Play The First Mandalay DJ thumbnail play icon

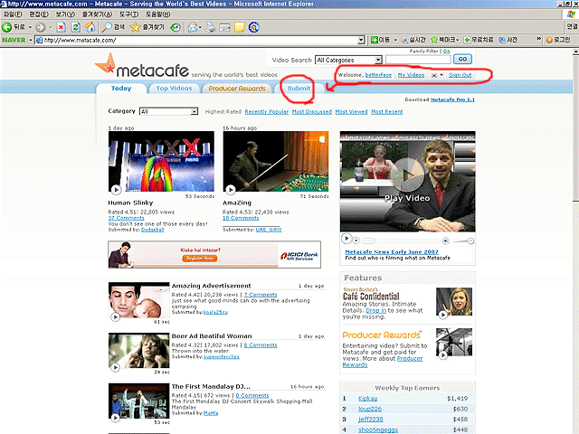point(115,418)
